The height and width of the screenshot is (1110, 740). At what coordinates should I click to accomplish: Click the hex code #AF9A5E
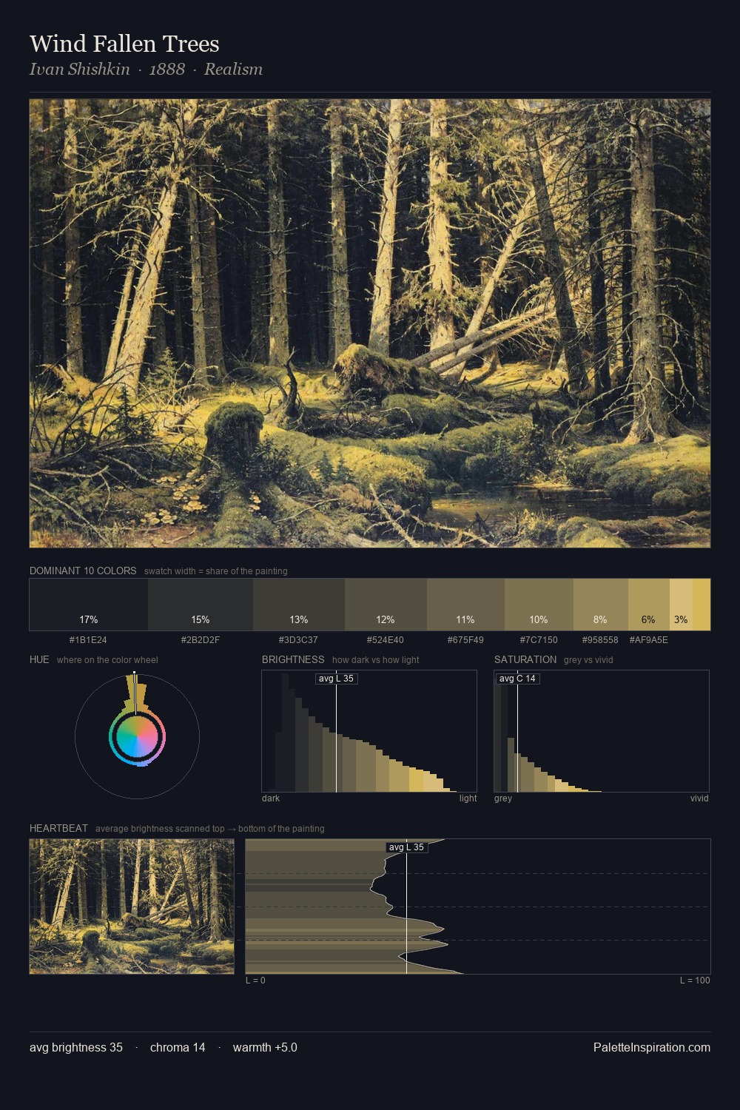[649, 640]
